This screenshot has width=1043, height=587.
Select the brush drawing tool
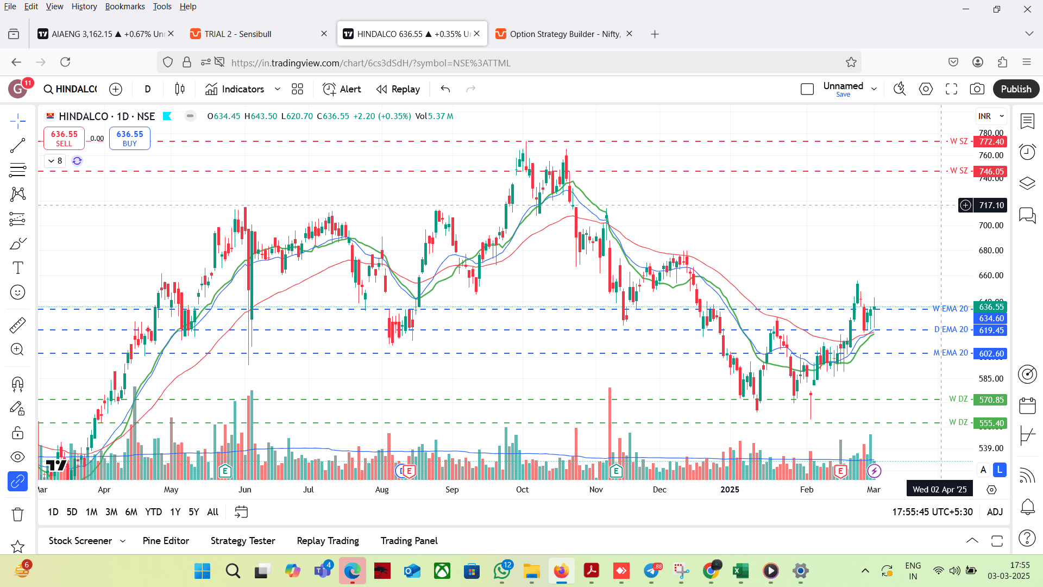(17, 243)
